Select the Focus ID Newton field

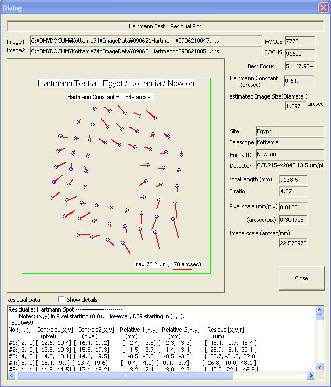[289, 154]
